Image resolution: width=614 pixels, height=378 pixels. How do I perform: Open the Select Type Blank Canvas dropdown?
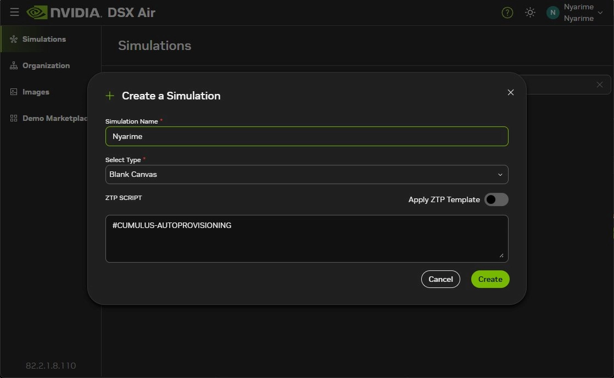tap(306, 174)
